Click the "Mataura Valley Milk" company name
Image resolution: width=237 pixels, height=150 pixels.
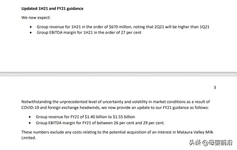(195, 132)
